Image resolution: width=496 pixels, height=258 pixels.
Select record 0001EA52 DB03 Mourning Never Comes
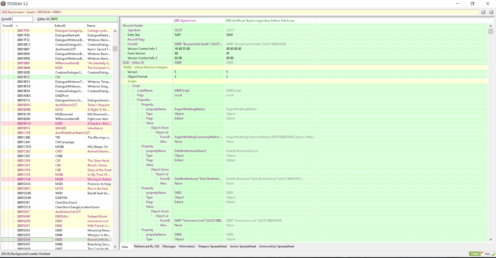57,230
